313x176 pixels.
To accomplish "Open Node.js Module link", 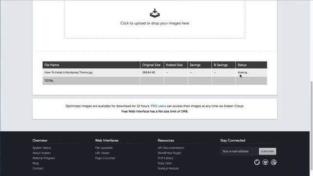I will (168, 168).
